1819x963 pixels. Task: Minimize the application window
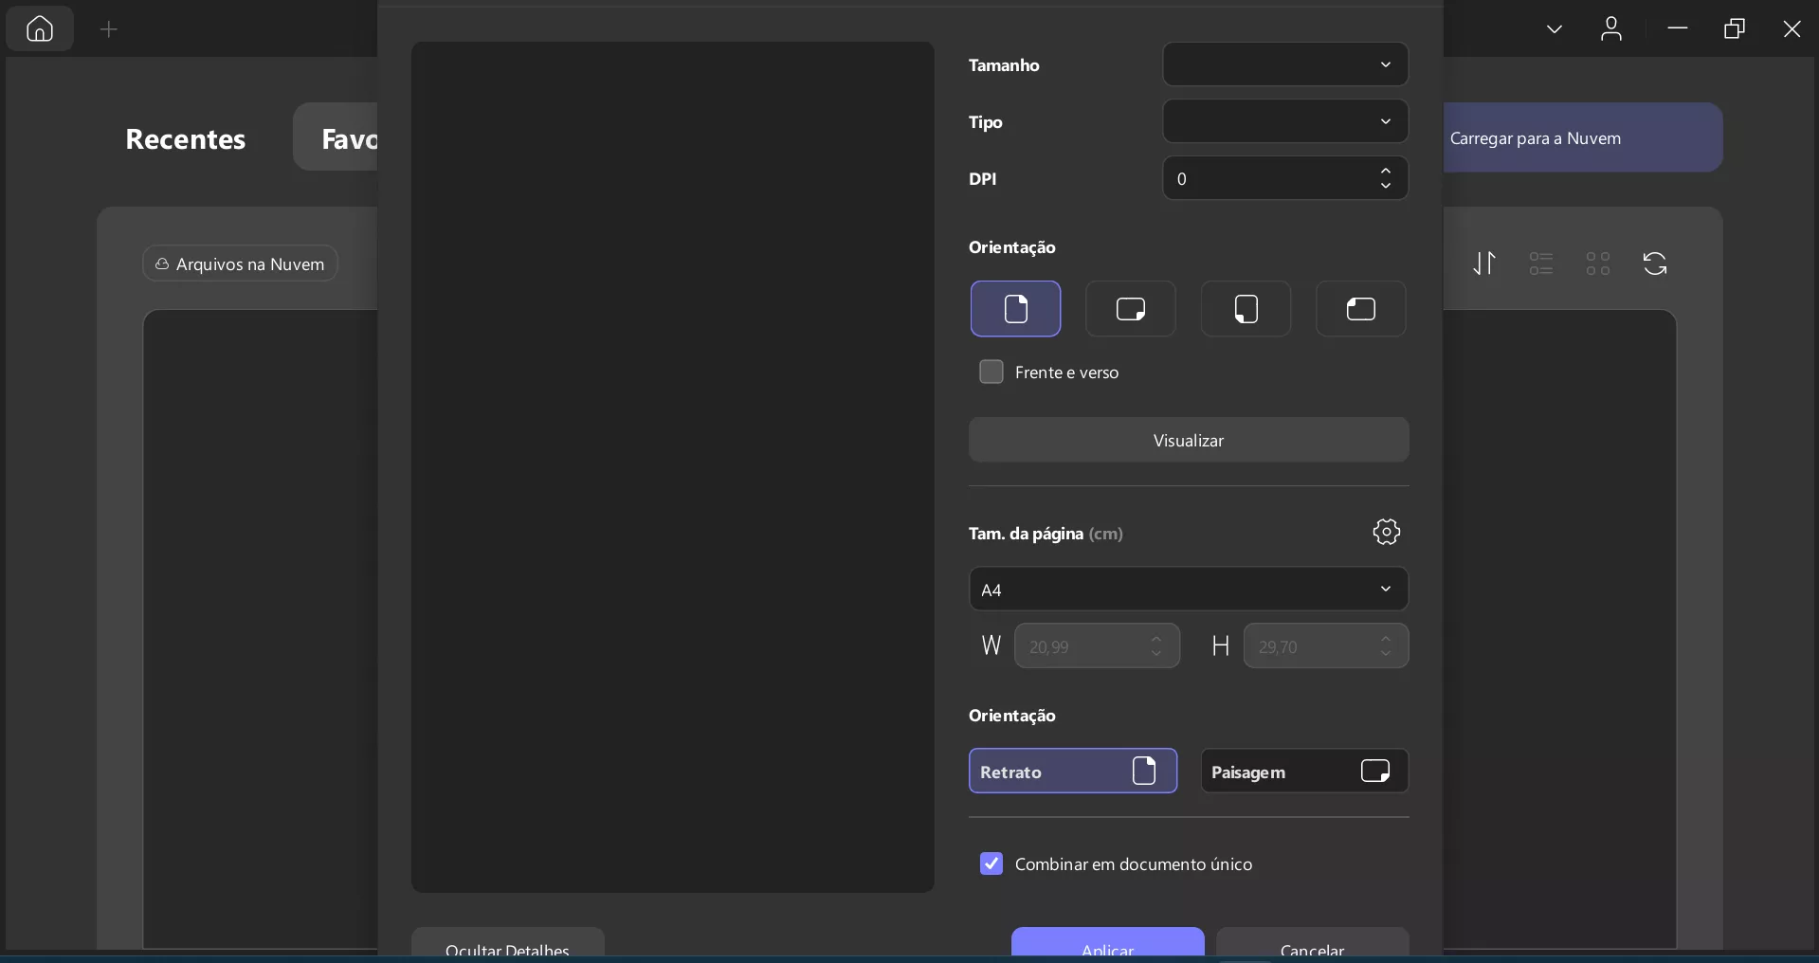click(x=1678, y=29)
